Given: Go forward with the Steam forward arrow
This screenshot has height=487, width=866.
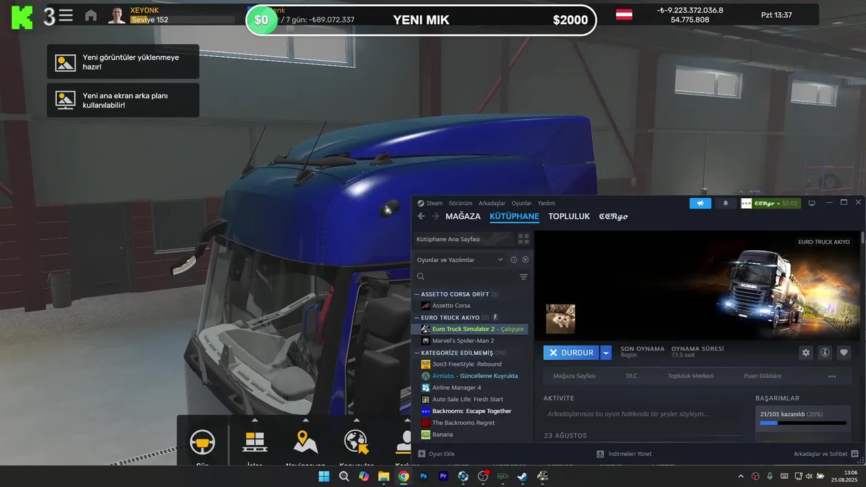Looking at the screenshot, I should [434, 216].
